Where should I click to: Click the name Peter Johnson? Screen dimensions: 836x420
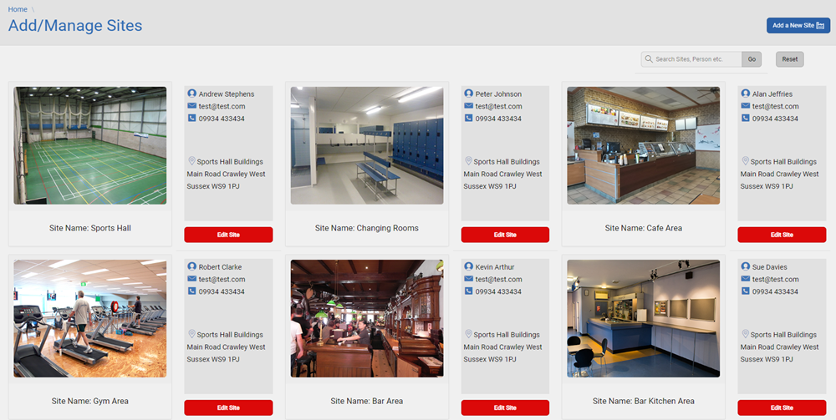pos(498,94)
